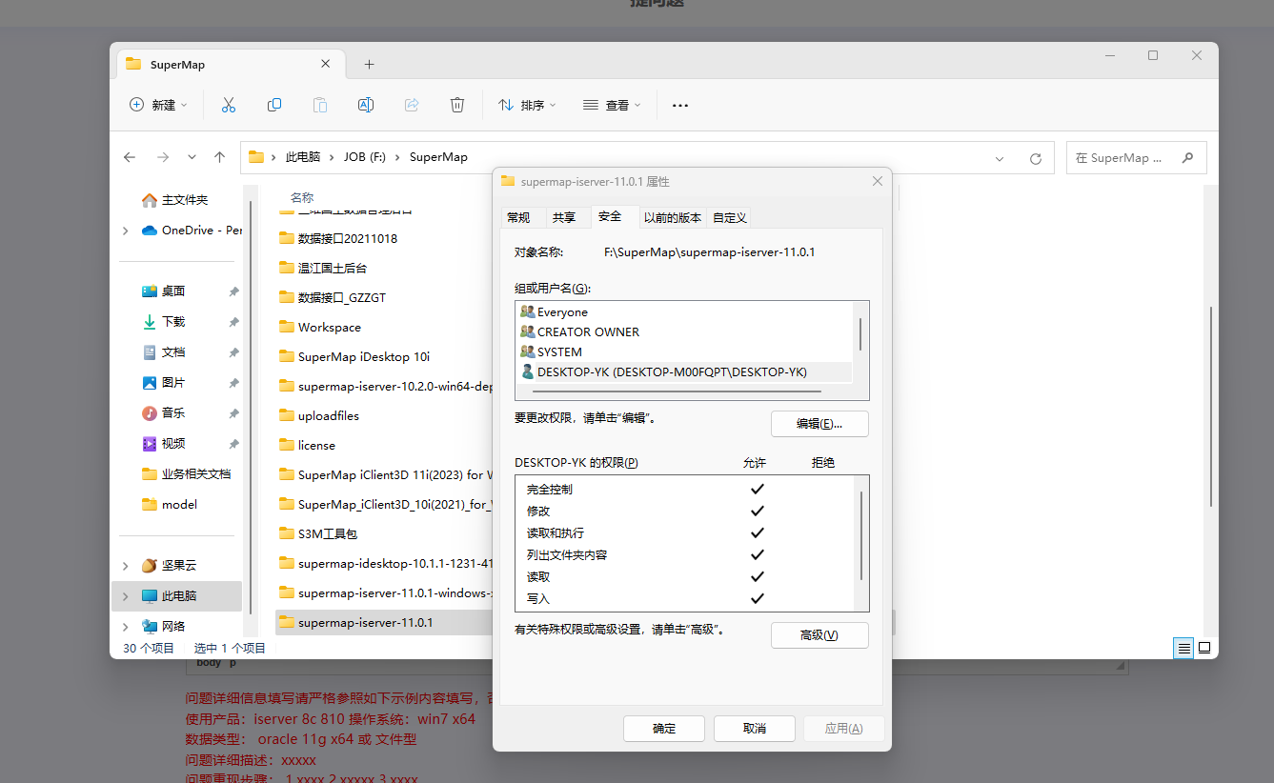
Task: Go back with the left arrow
Action: click(x=130, y=157)
